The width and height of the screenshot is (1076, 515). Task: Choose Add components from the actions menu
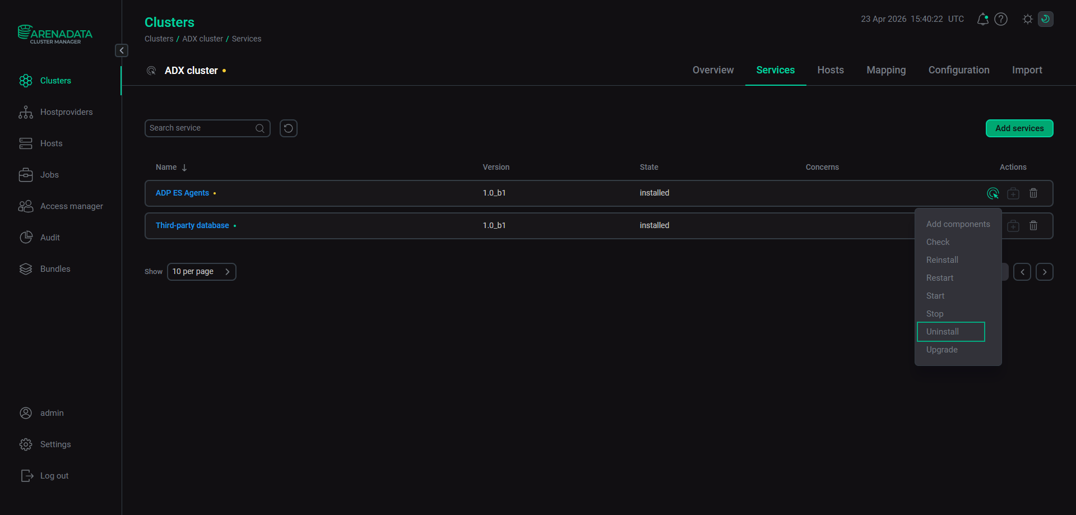pyautogui.click(x=958, y=224)
